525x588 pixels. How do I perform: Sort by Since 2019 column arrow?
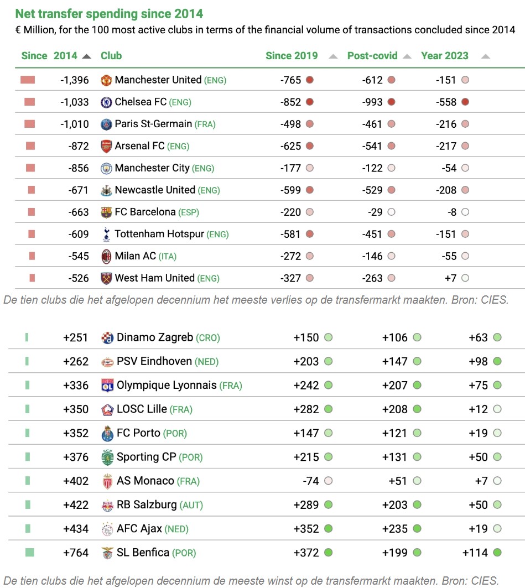pos(333,56)
